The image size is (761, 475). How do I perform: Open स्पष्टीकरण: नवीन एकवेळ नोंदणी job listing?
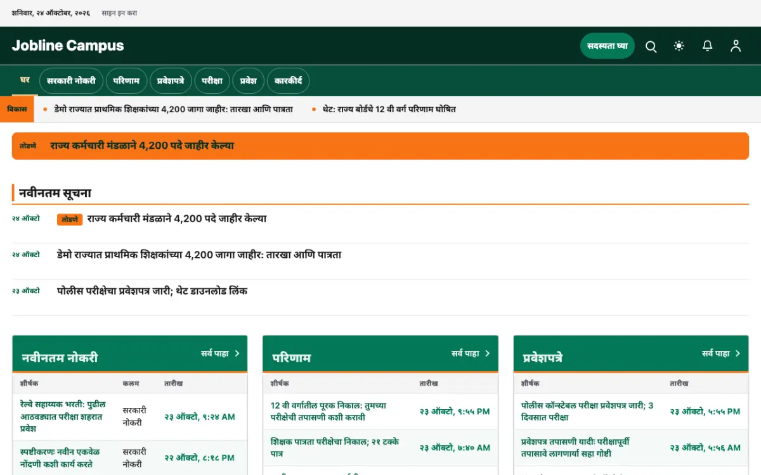click(x=60, y=458)
